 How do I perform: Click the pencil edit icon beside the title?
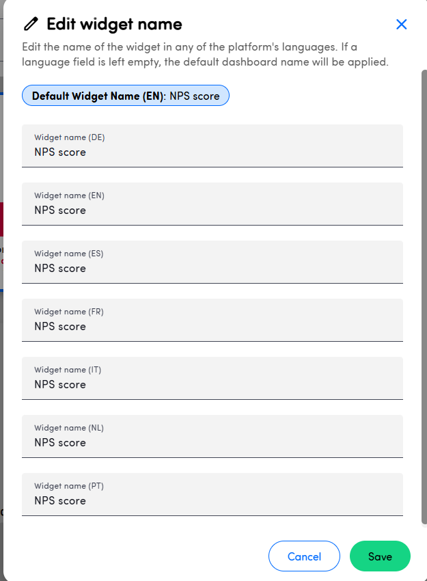(x=31, y=24)
